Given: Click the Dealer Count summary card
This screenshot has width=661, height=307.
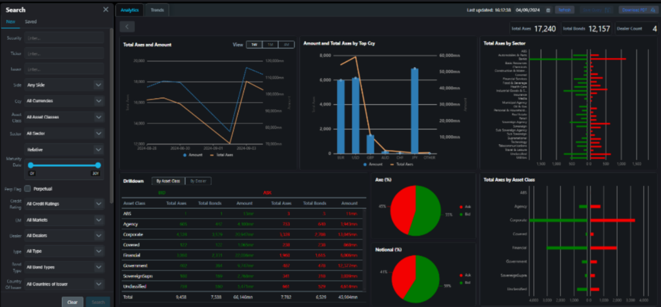Looking at the screenshot, I should [x=636, y=28].
